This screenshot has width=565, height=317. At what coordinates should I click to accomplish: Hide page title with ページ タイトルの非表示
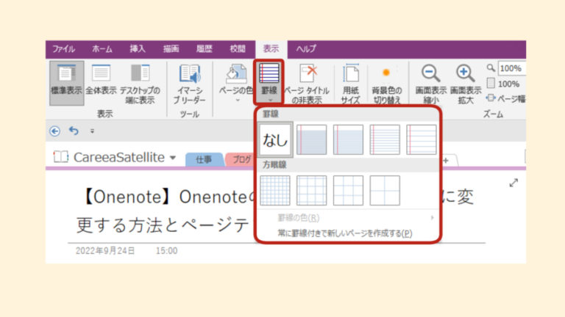click(307, 84)
